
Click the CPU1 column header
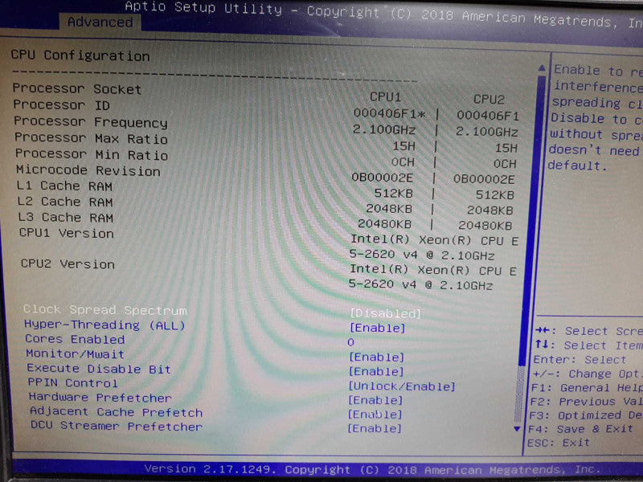click(x=386, y=96)
